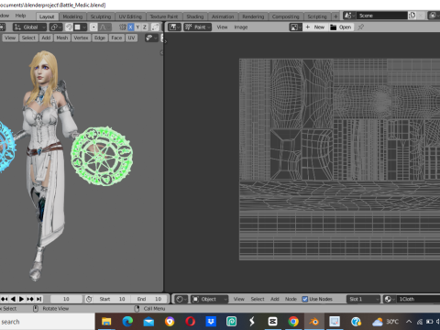Click Open image folder button
The width and height of the screenshot is (440, 330).
coord(341,27)
